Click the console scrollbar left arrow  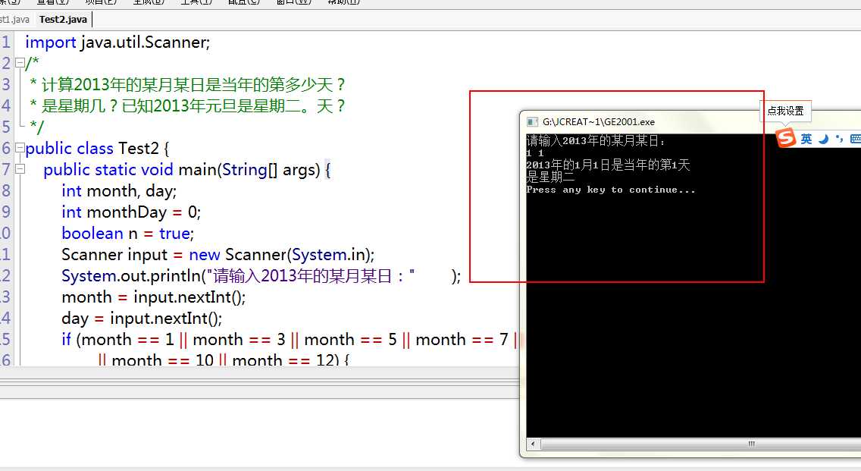pos(533,444)
